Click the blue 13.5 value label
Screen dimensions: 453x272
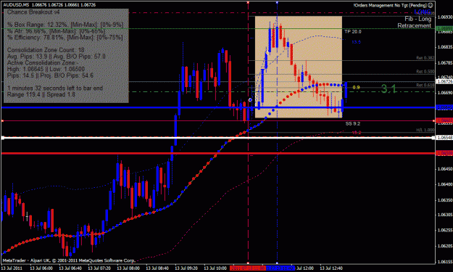point(356,42)
